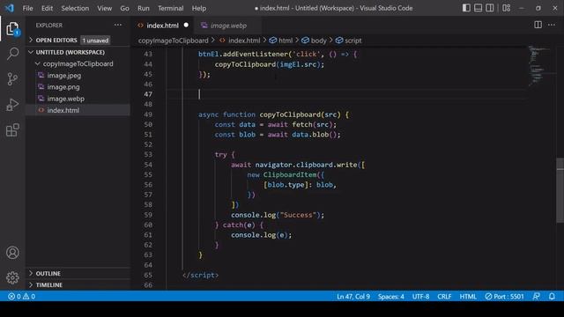
Task: Split the editor right
Action: click(538, 25)
